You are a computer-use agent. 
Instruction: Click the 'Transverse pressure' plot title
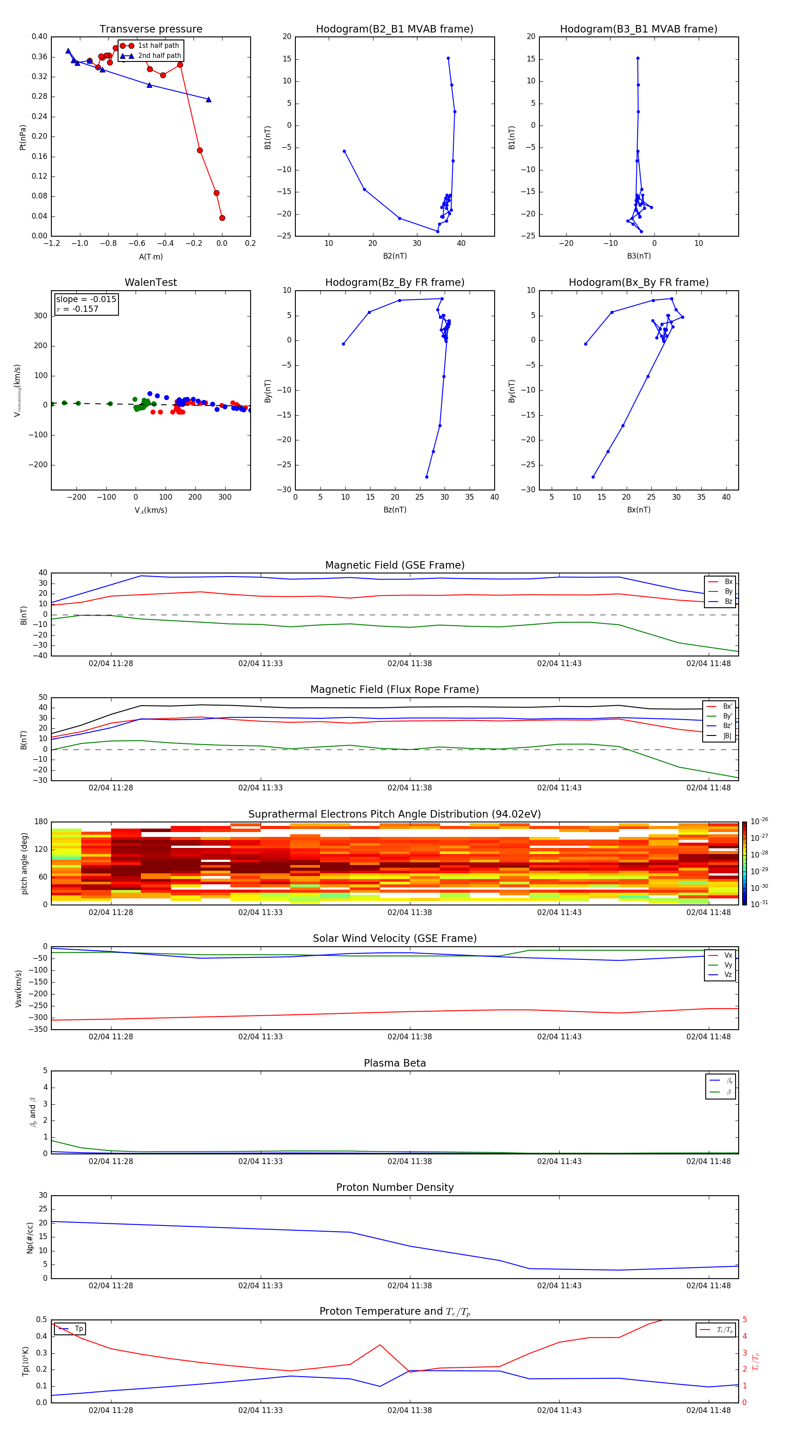pos(151,29)
